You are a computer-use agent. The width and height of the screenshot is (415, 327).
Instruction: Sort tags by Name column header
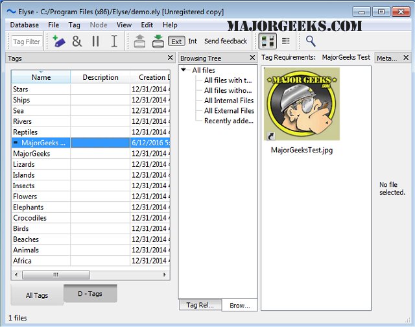41,77
